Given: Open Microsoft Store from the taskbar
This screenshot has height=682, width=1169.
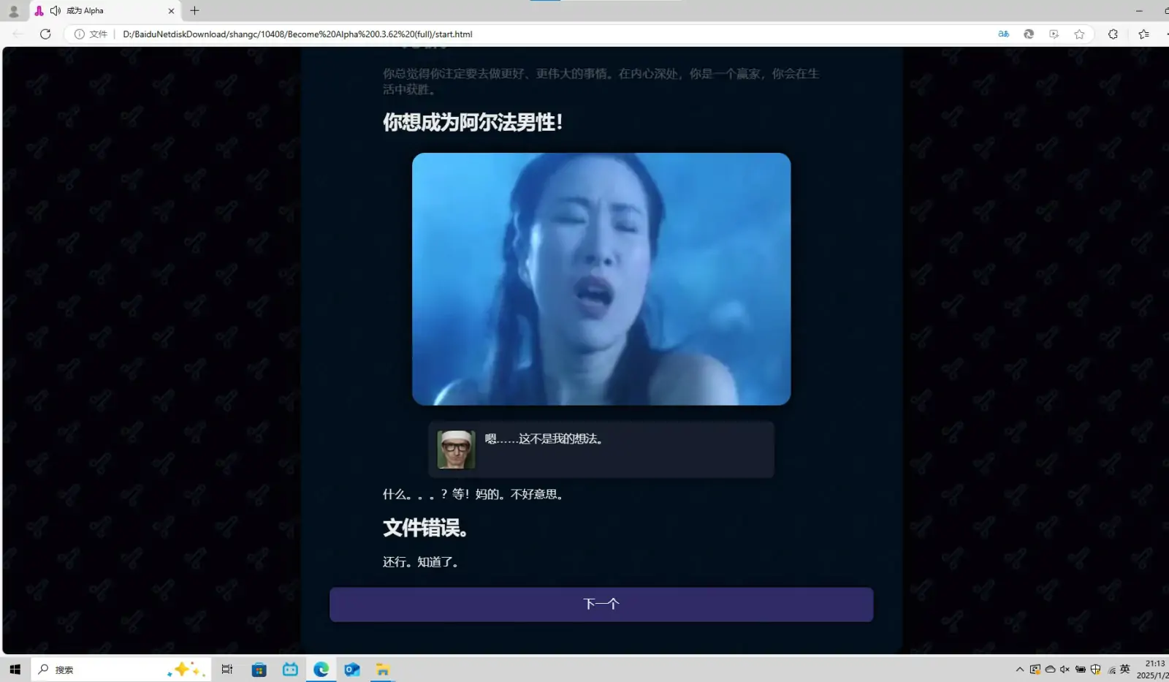Looking at the screenshot, I should (259, 669).
